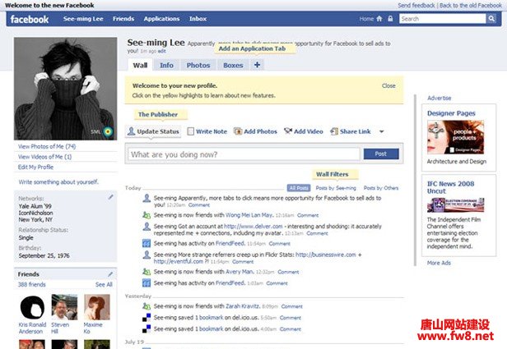The image size is (507, 349).
Task: Open View Videos of Me (1)
Action: (44, 157)
